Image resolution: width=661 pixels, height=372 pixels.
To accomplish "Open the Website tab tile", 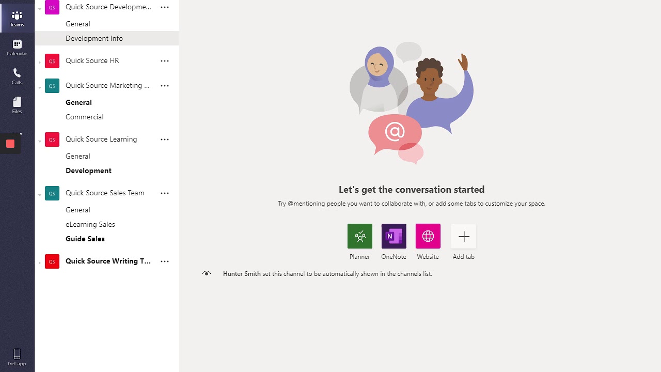I will (428, 237).
